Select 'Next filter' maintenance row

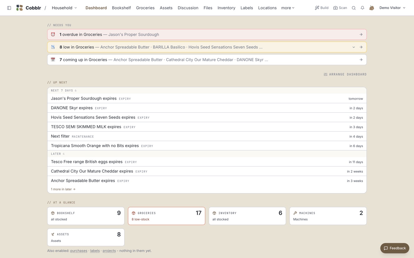point(207,136)
